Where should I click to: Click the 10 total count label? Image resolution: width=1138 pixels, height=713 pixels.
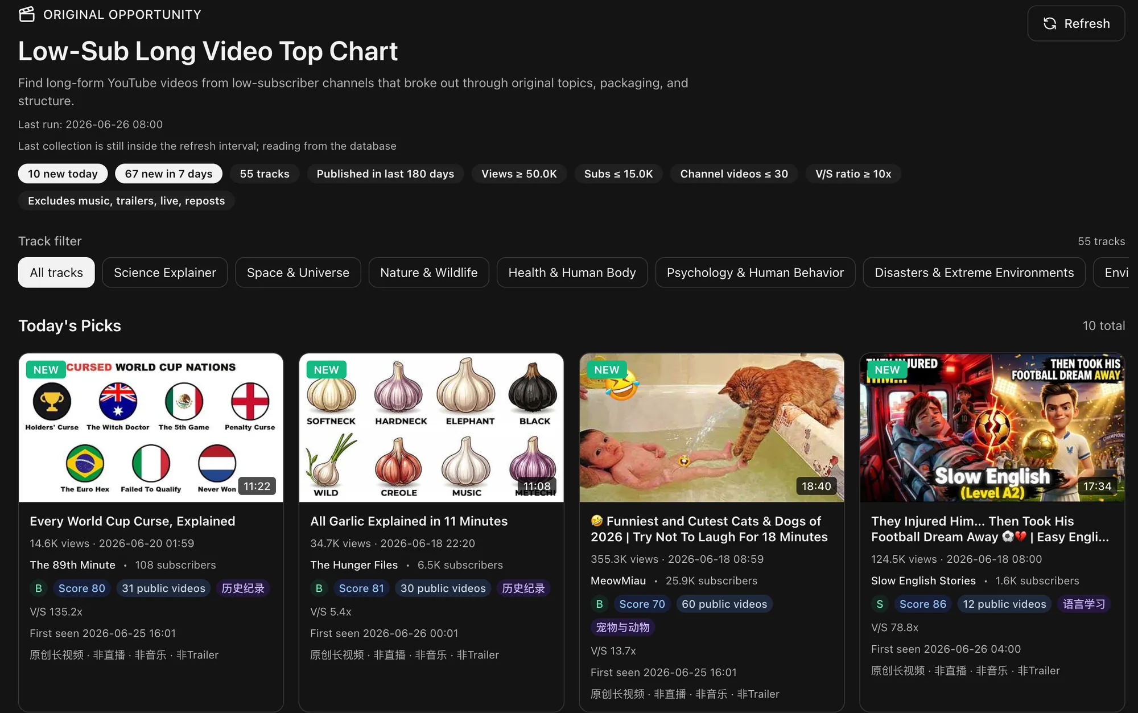point(1103,325)
